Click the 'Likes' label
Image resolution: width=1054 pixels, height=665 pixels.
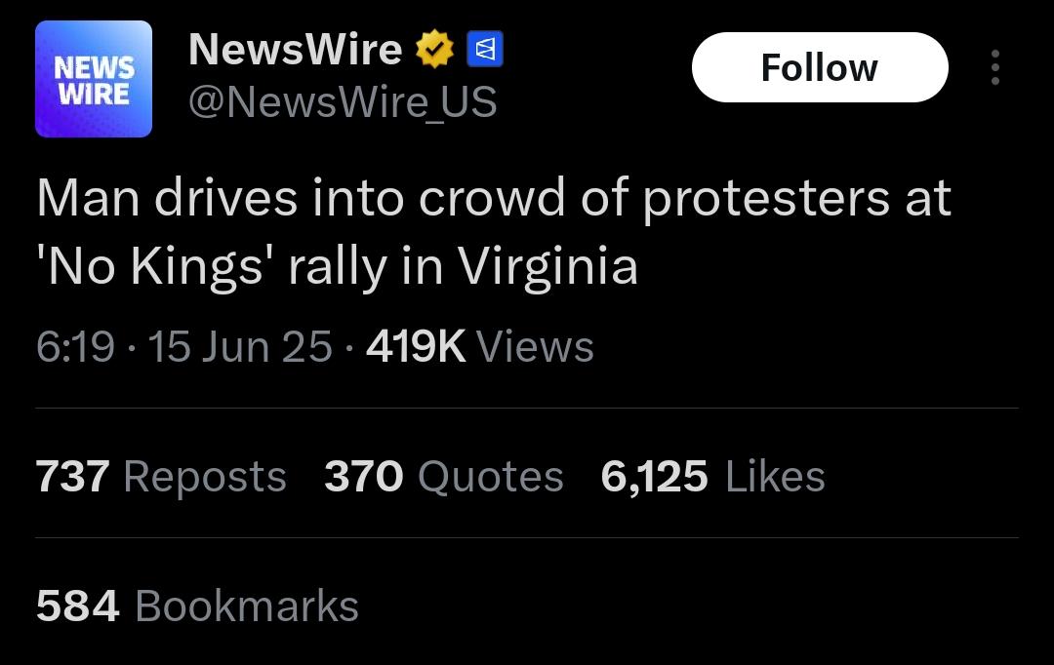pos(775,477)
